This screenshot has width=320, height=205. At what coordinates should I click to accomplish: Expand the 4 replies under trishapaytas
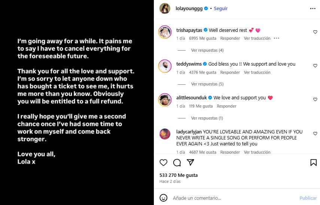[207, 50]
